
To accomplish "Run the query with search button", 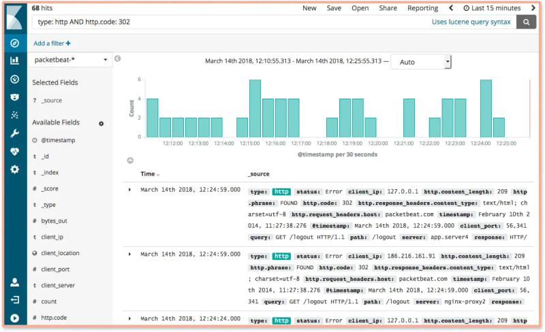I will click(526, 22).
